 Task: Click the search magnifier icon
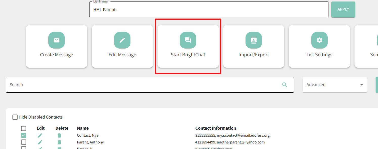click(x=285, y=85)
